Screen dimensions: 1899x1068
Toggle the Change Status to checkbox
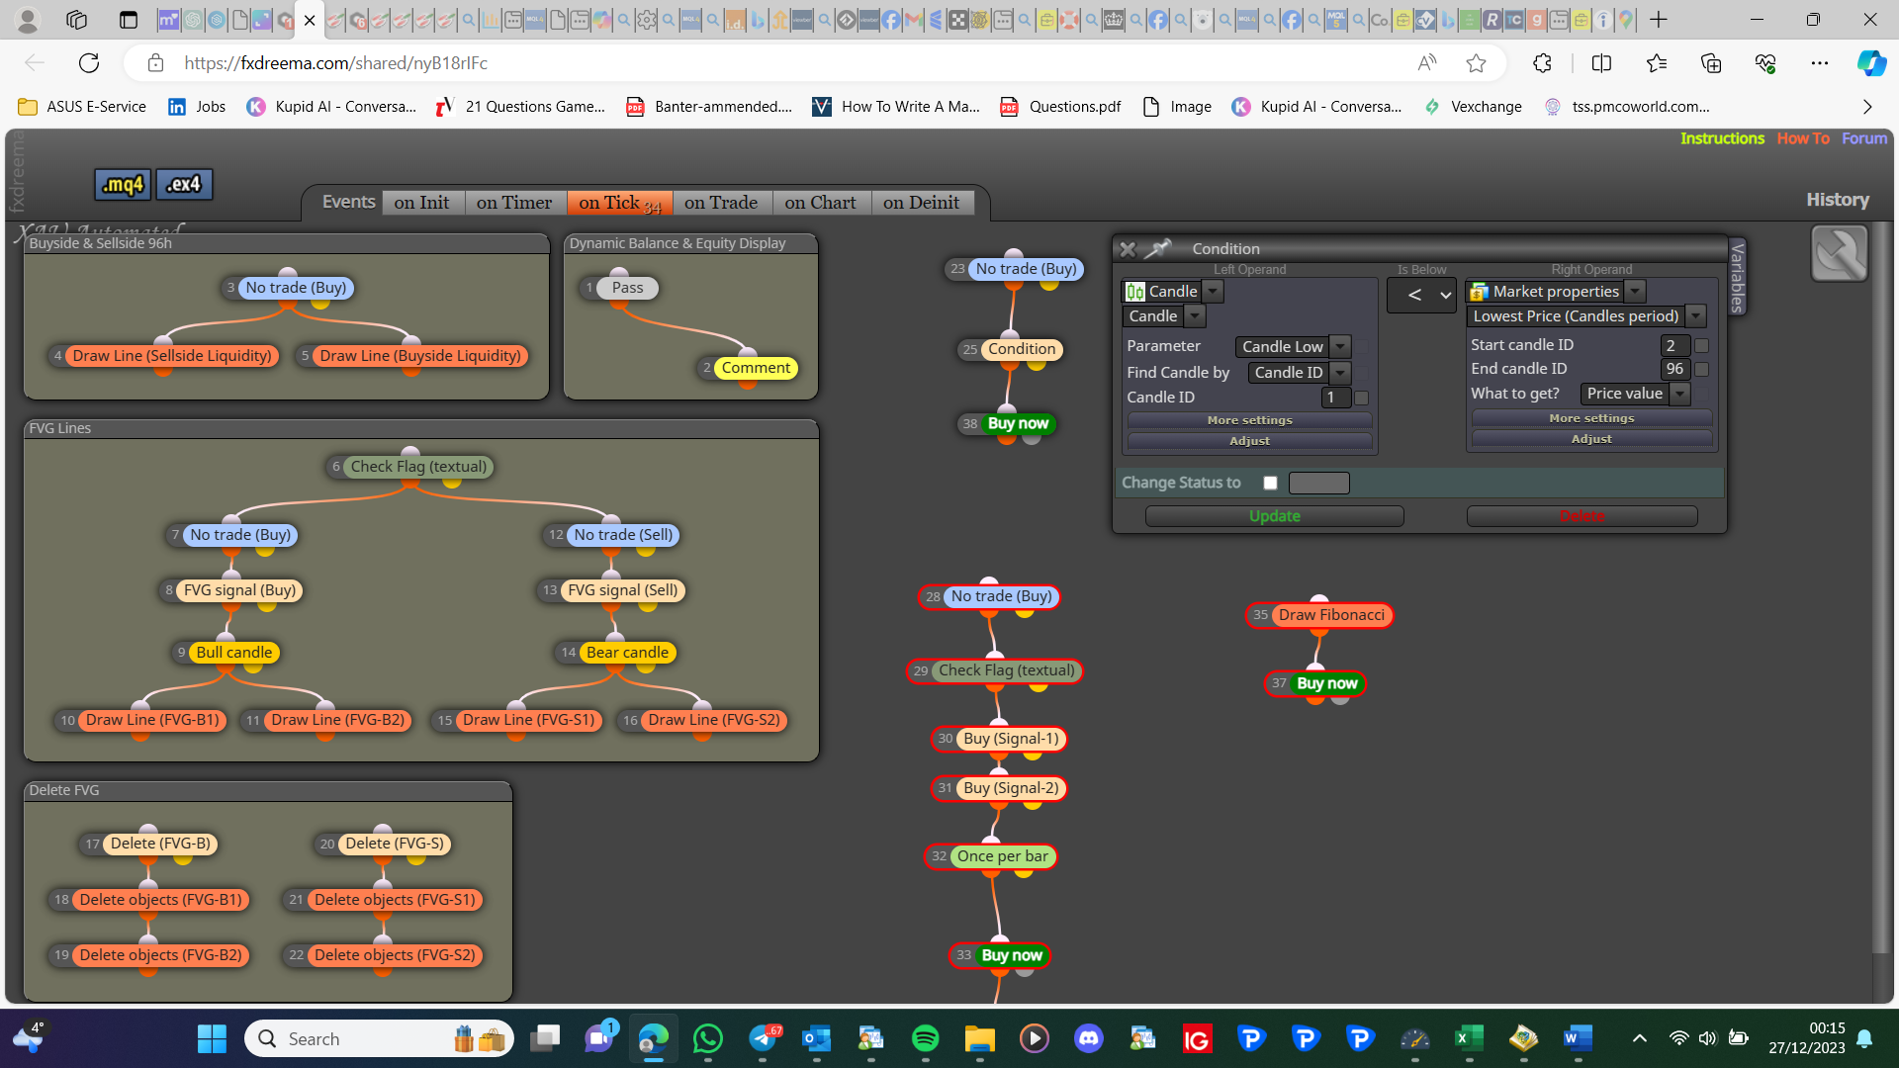click(1271, 483)
